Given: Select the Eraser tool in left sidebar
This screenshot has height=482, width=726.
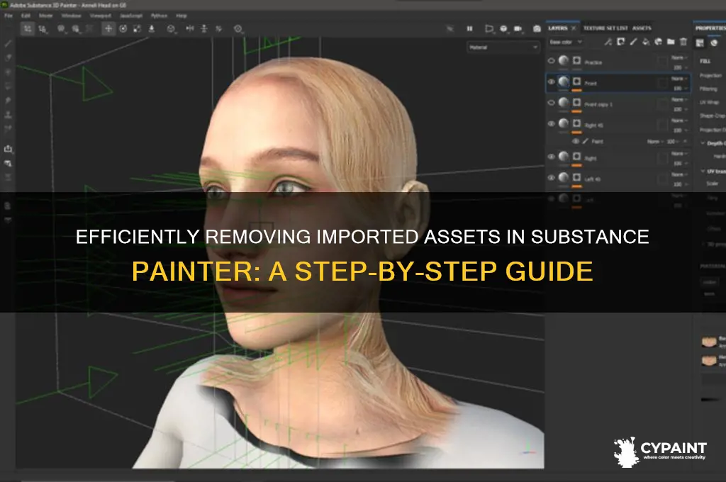Looking at the screenshot, I should pyautogui.click(x=8, y=58).
